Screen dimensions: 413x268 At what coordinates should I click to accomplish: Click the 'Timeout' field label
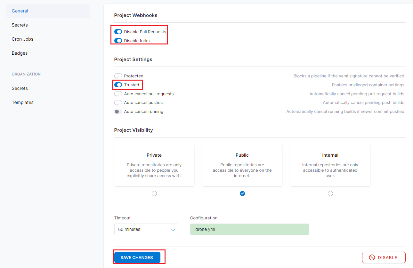(x=123, y=218)
